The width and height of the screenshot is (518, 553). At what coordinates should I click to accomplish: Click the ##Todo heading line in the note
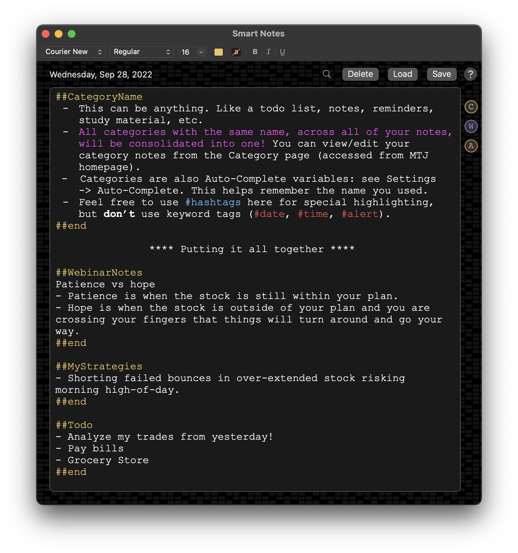(x=74, y=425)
